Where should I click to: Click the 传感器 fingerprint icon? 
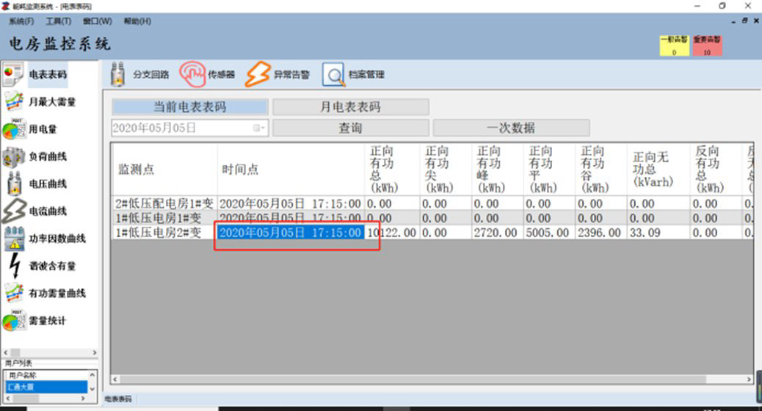pos(192,74)
